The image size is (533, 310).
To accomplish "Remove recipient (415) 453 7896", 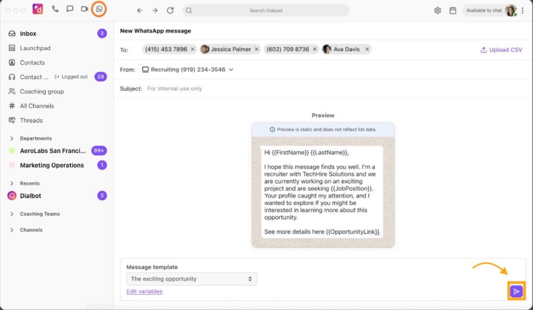I will pos(193,49).
